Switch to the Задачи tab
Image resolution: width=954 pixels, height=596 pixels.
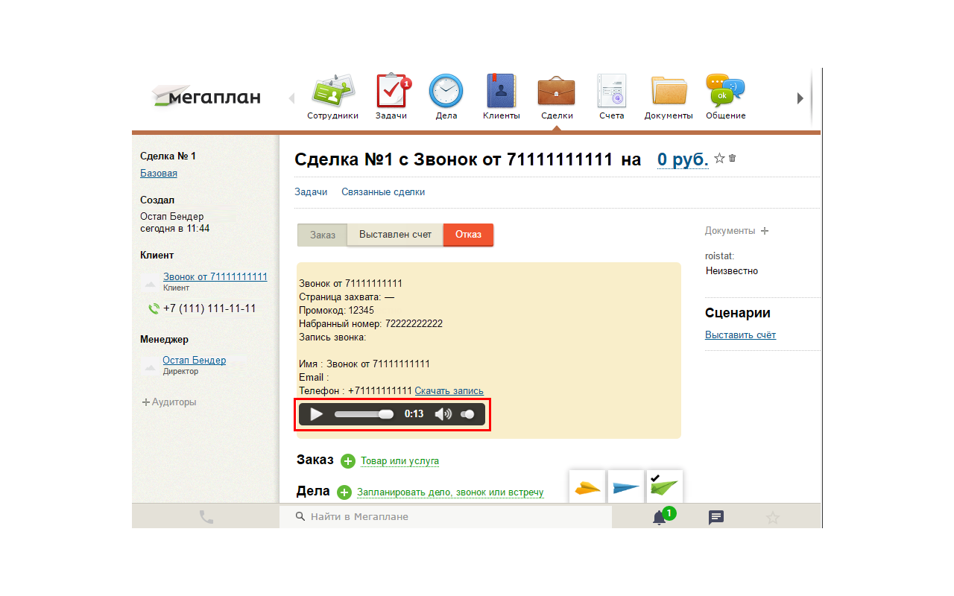pyautogui.click(x=311, y=191)
